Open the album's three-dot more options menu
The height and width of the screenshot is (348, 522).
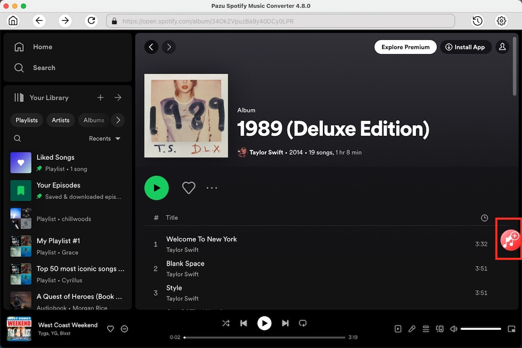pos(211,188)
